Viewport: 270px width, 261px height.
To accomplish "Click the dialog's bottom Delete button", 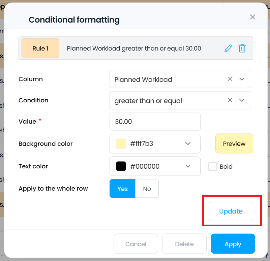I will pos(184,244).
